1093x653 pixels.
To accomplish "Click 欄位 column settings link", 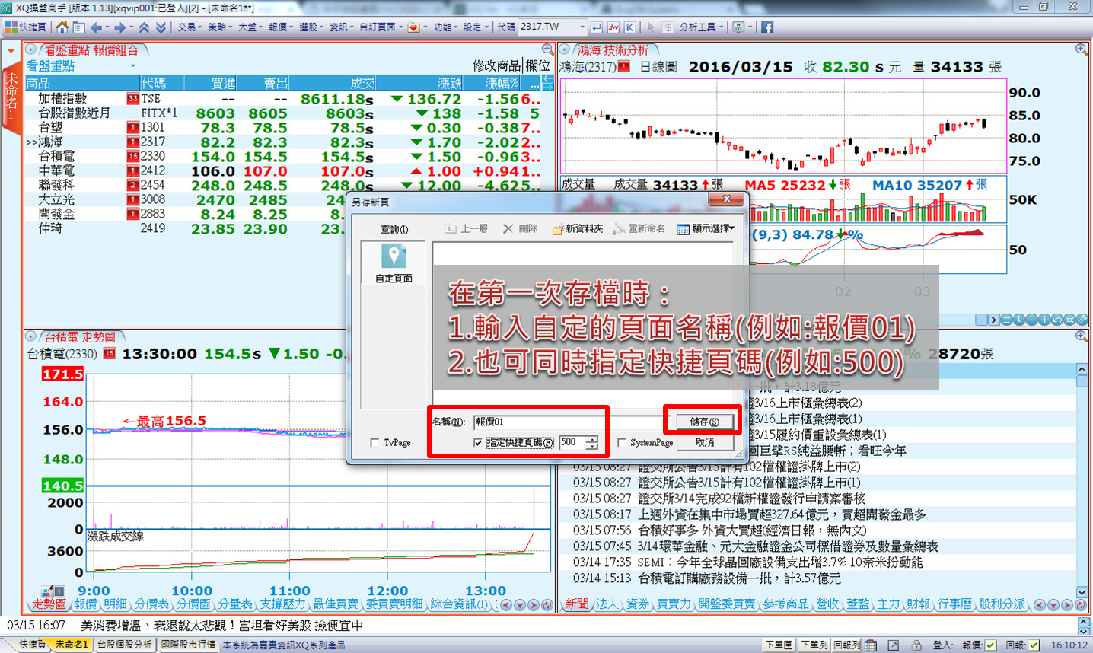I will pos(537,66).
